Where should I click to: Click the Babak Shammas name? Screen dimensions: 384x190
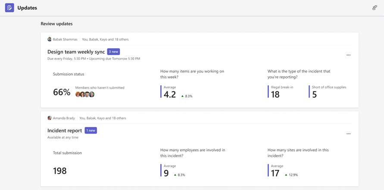(65, 39)
